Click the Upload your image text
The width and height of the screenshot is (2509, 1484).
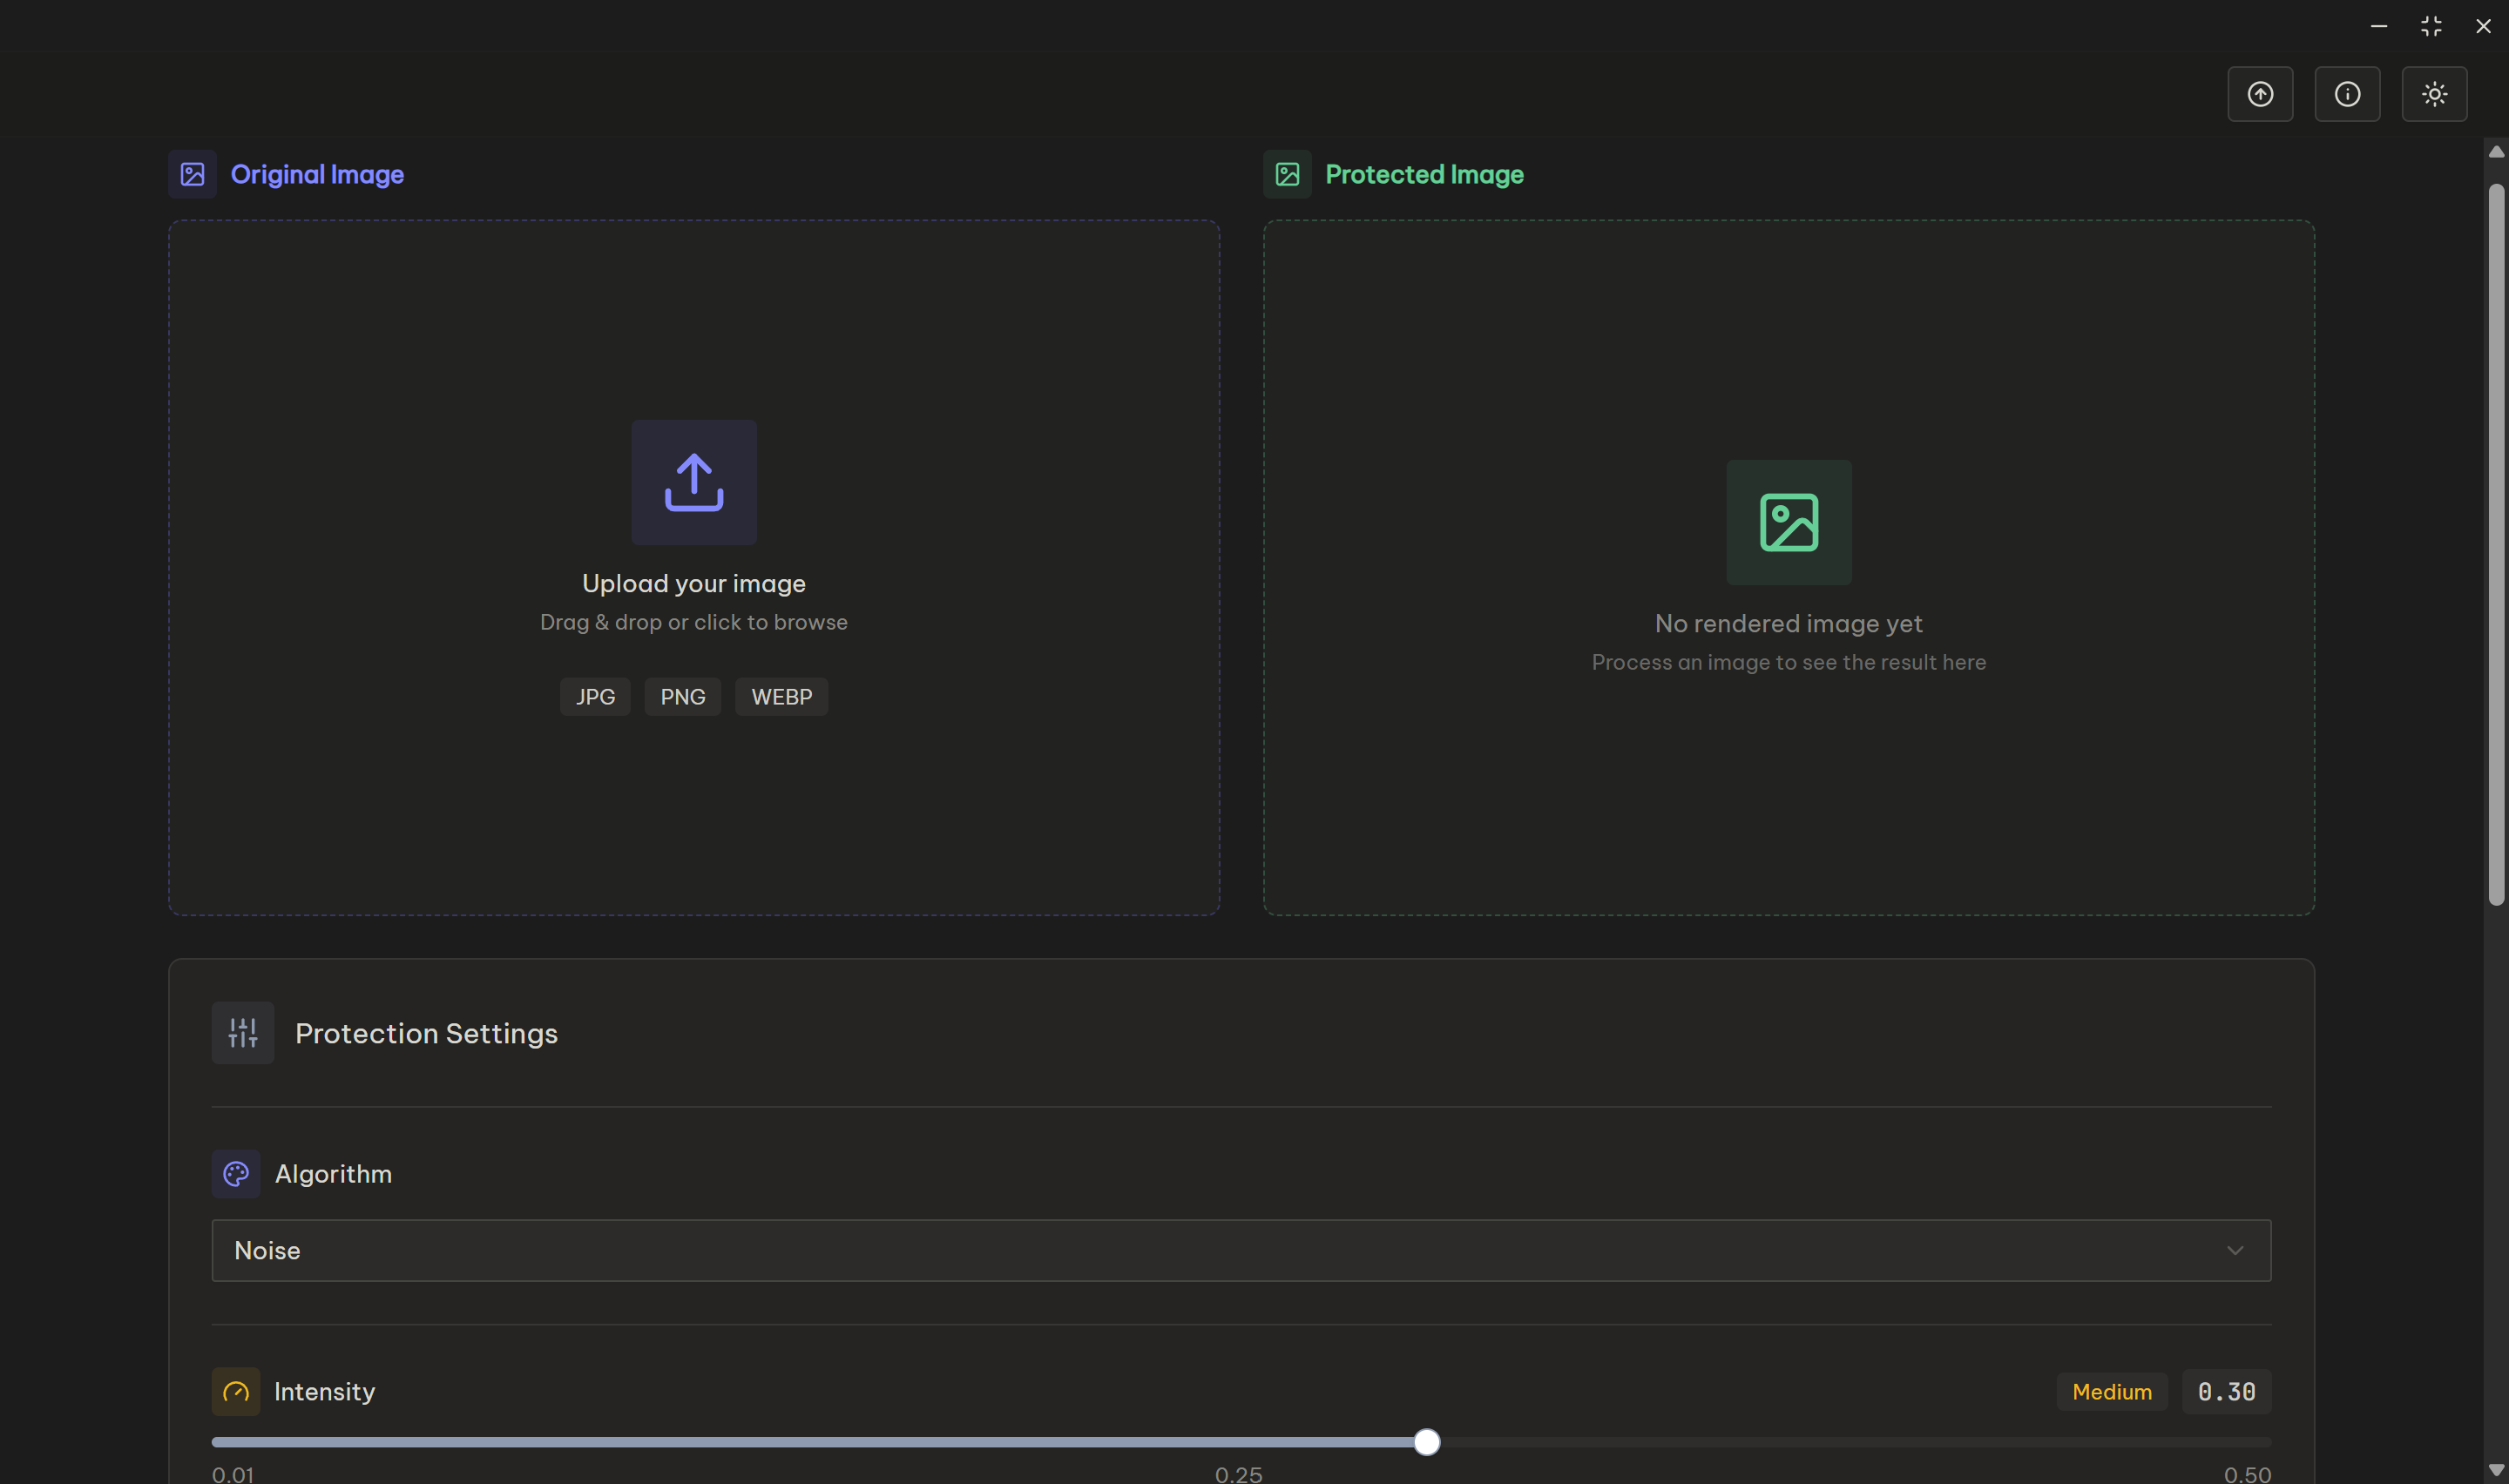point(693,583)
